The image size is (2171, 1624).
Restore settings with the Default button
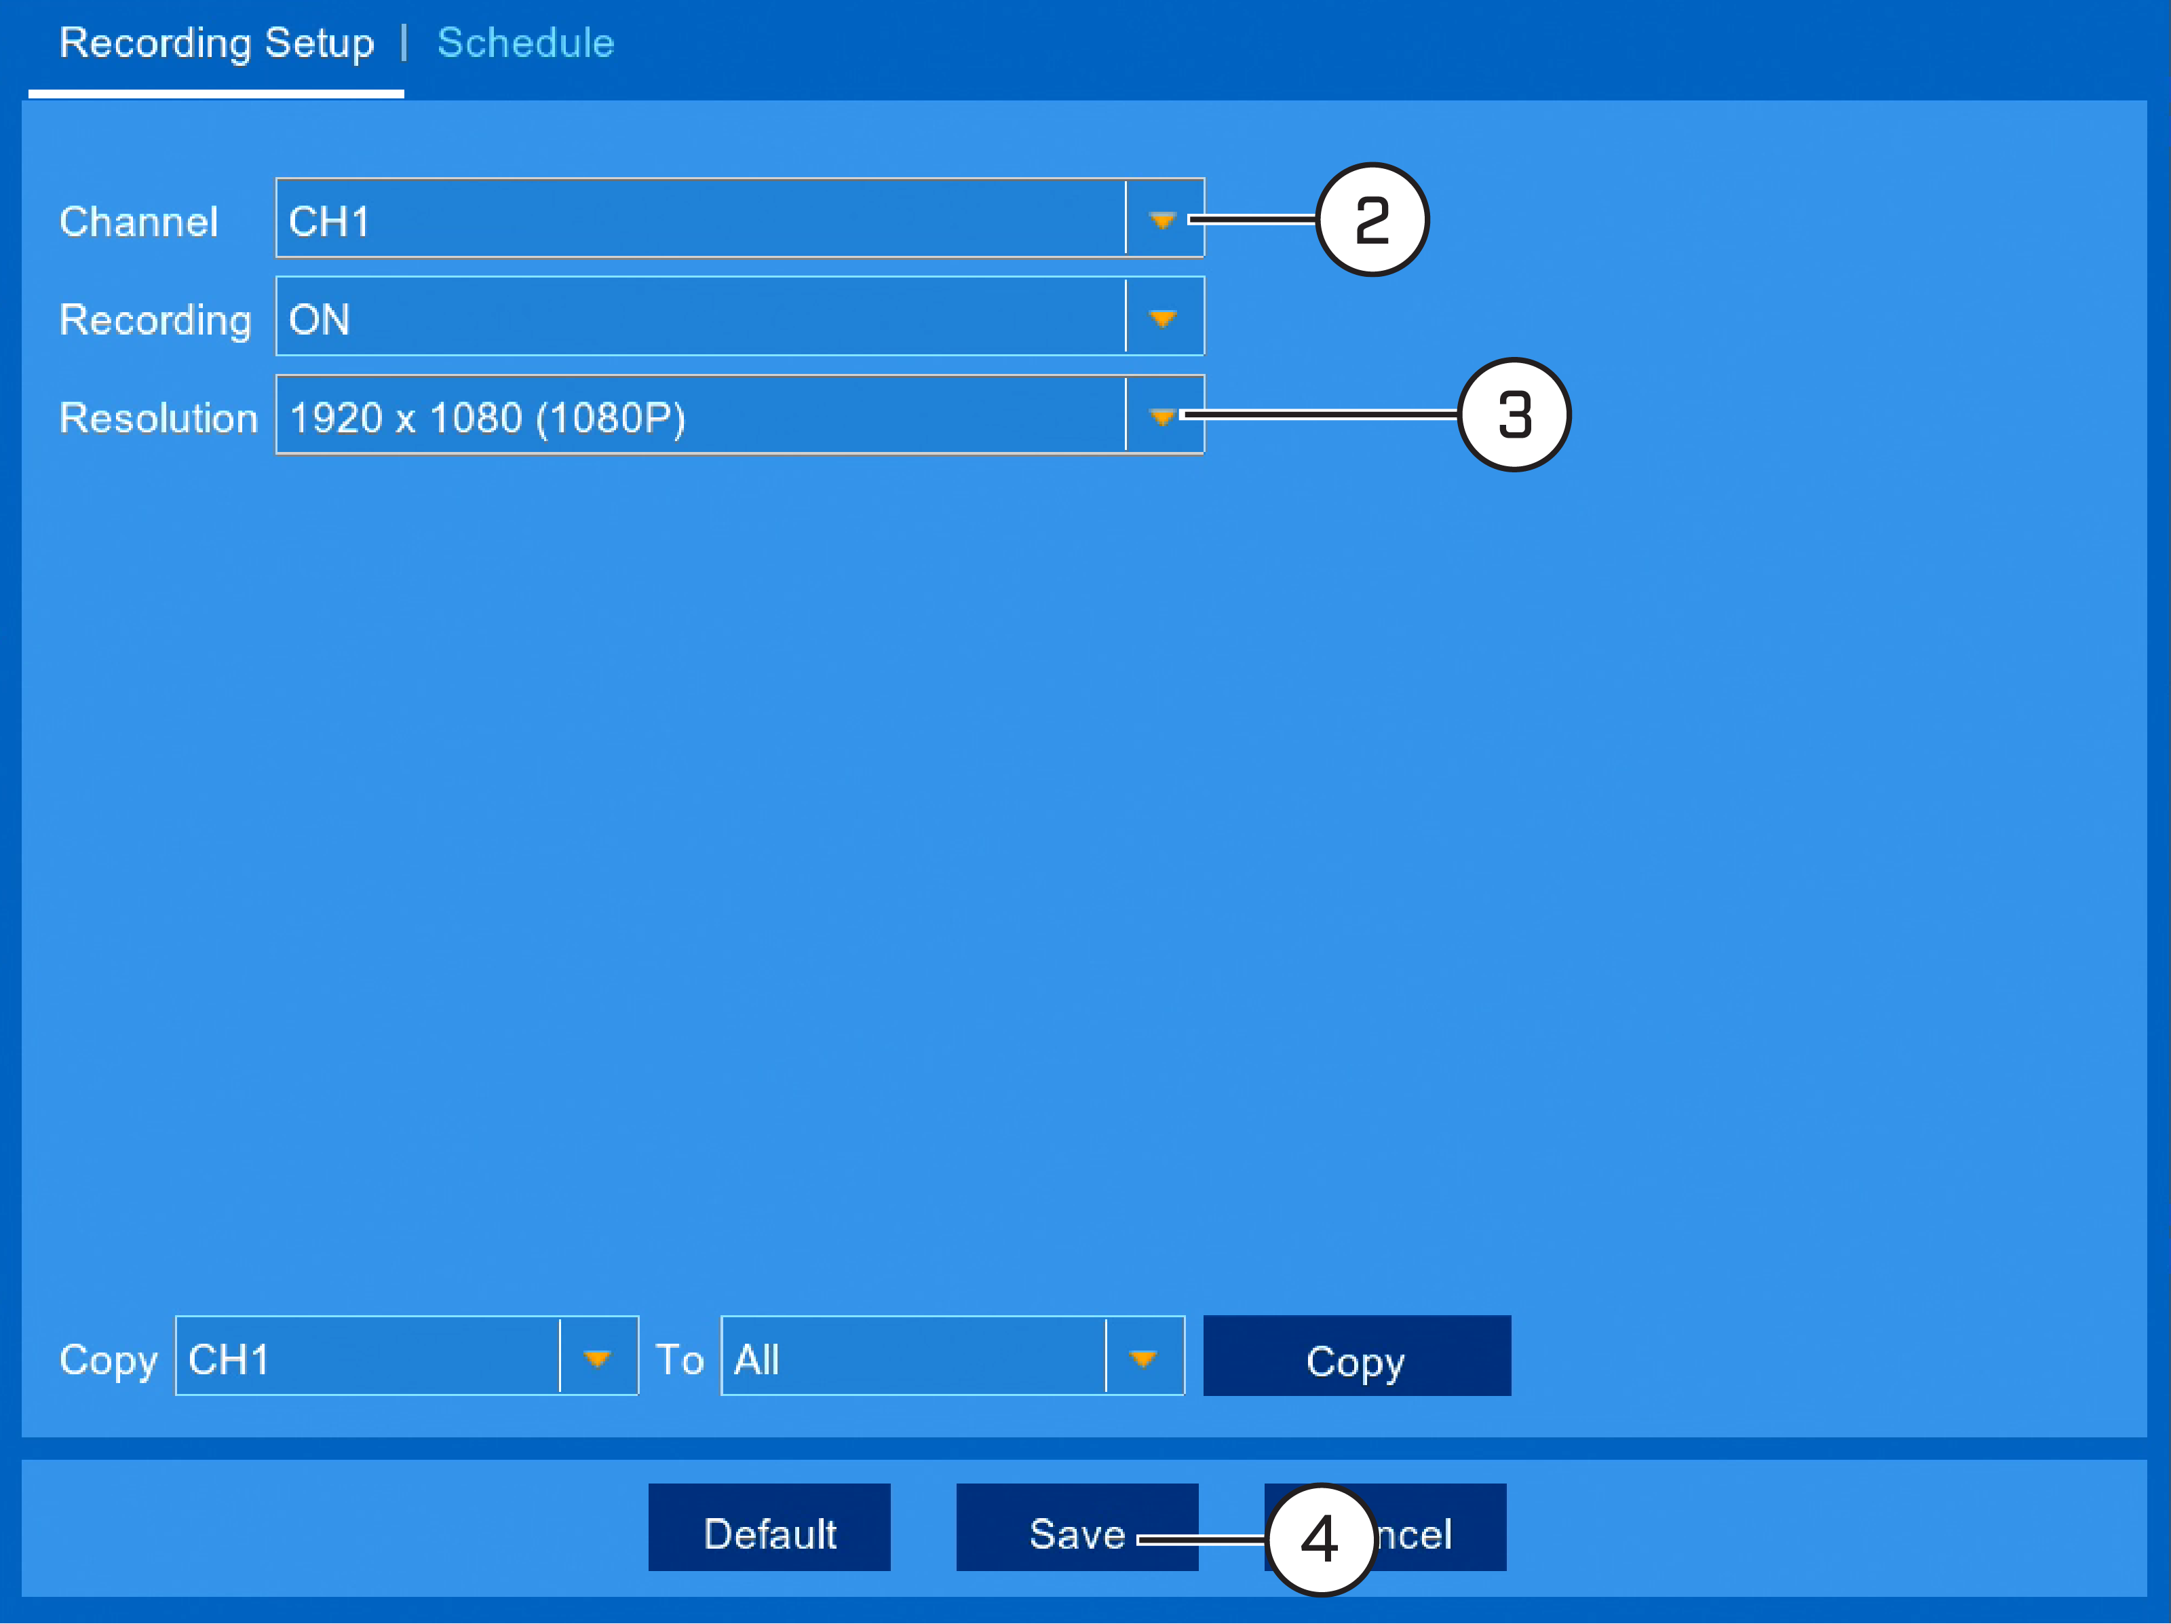[x=769, y=1528]
